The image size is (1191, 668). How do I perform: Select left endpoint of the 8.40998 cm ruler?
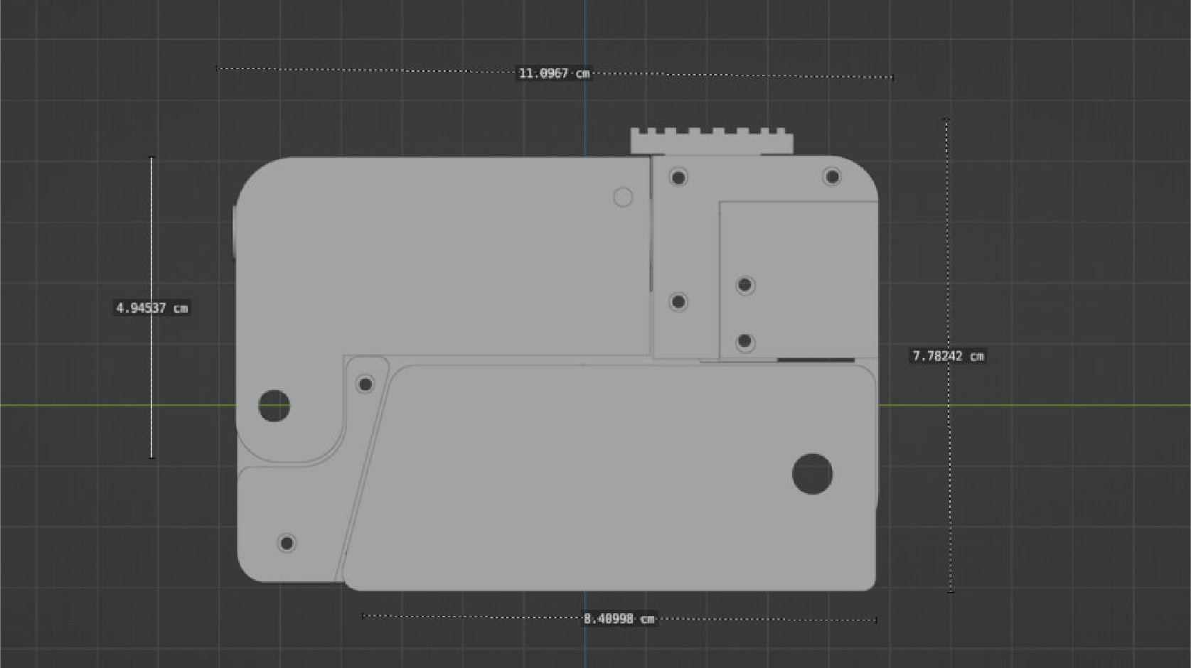pos(363,616)
